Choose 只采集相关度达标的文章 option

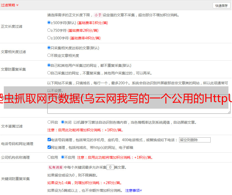tap(49, 48)
